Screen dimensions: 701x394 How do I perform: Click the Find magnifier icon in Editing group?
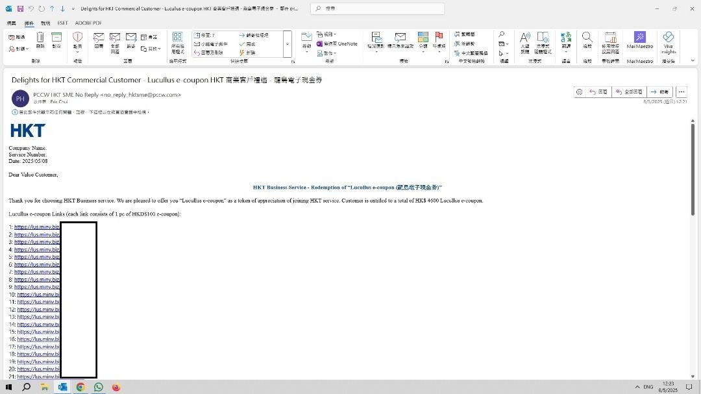(x=502, y=34)
